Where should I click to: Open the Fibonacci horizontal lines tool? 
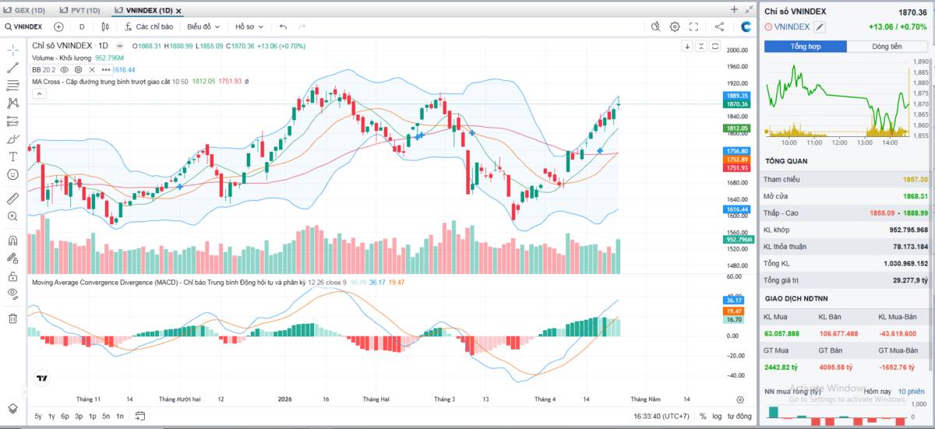point(12,85)
